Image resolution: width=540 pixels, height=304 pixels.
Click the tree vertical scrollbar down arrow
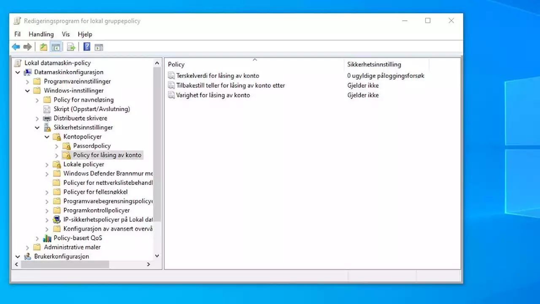(157, 256)
